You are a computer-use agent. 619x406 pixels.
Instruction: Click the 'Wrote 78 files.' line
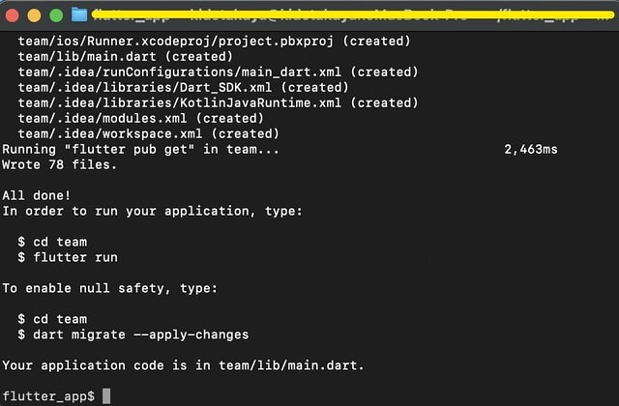tap(60, 164)
